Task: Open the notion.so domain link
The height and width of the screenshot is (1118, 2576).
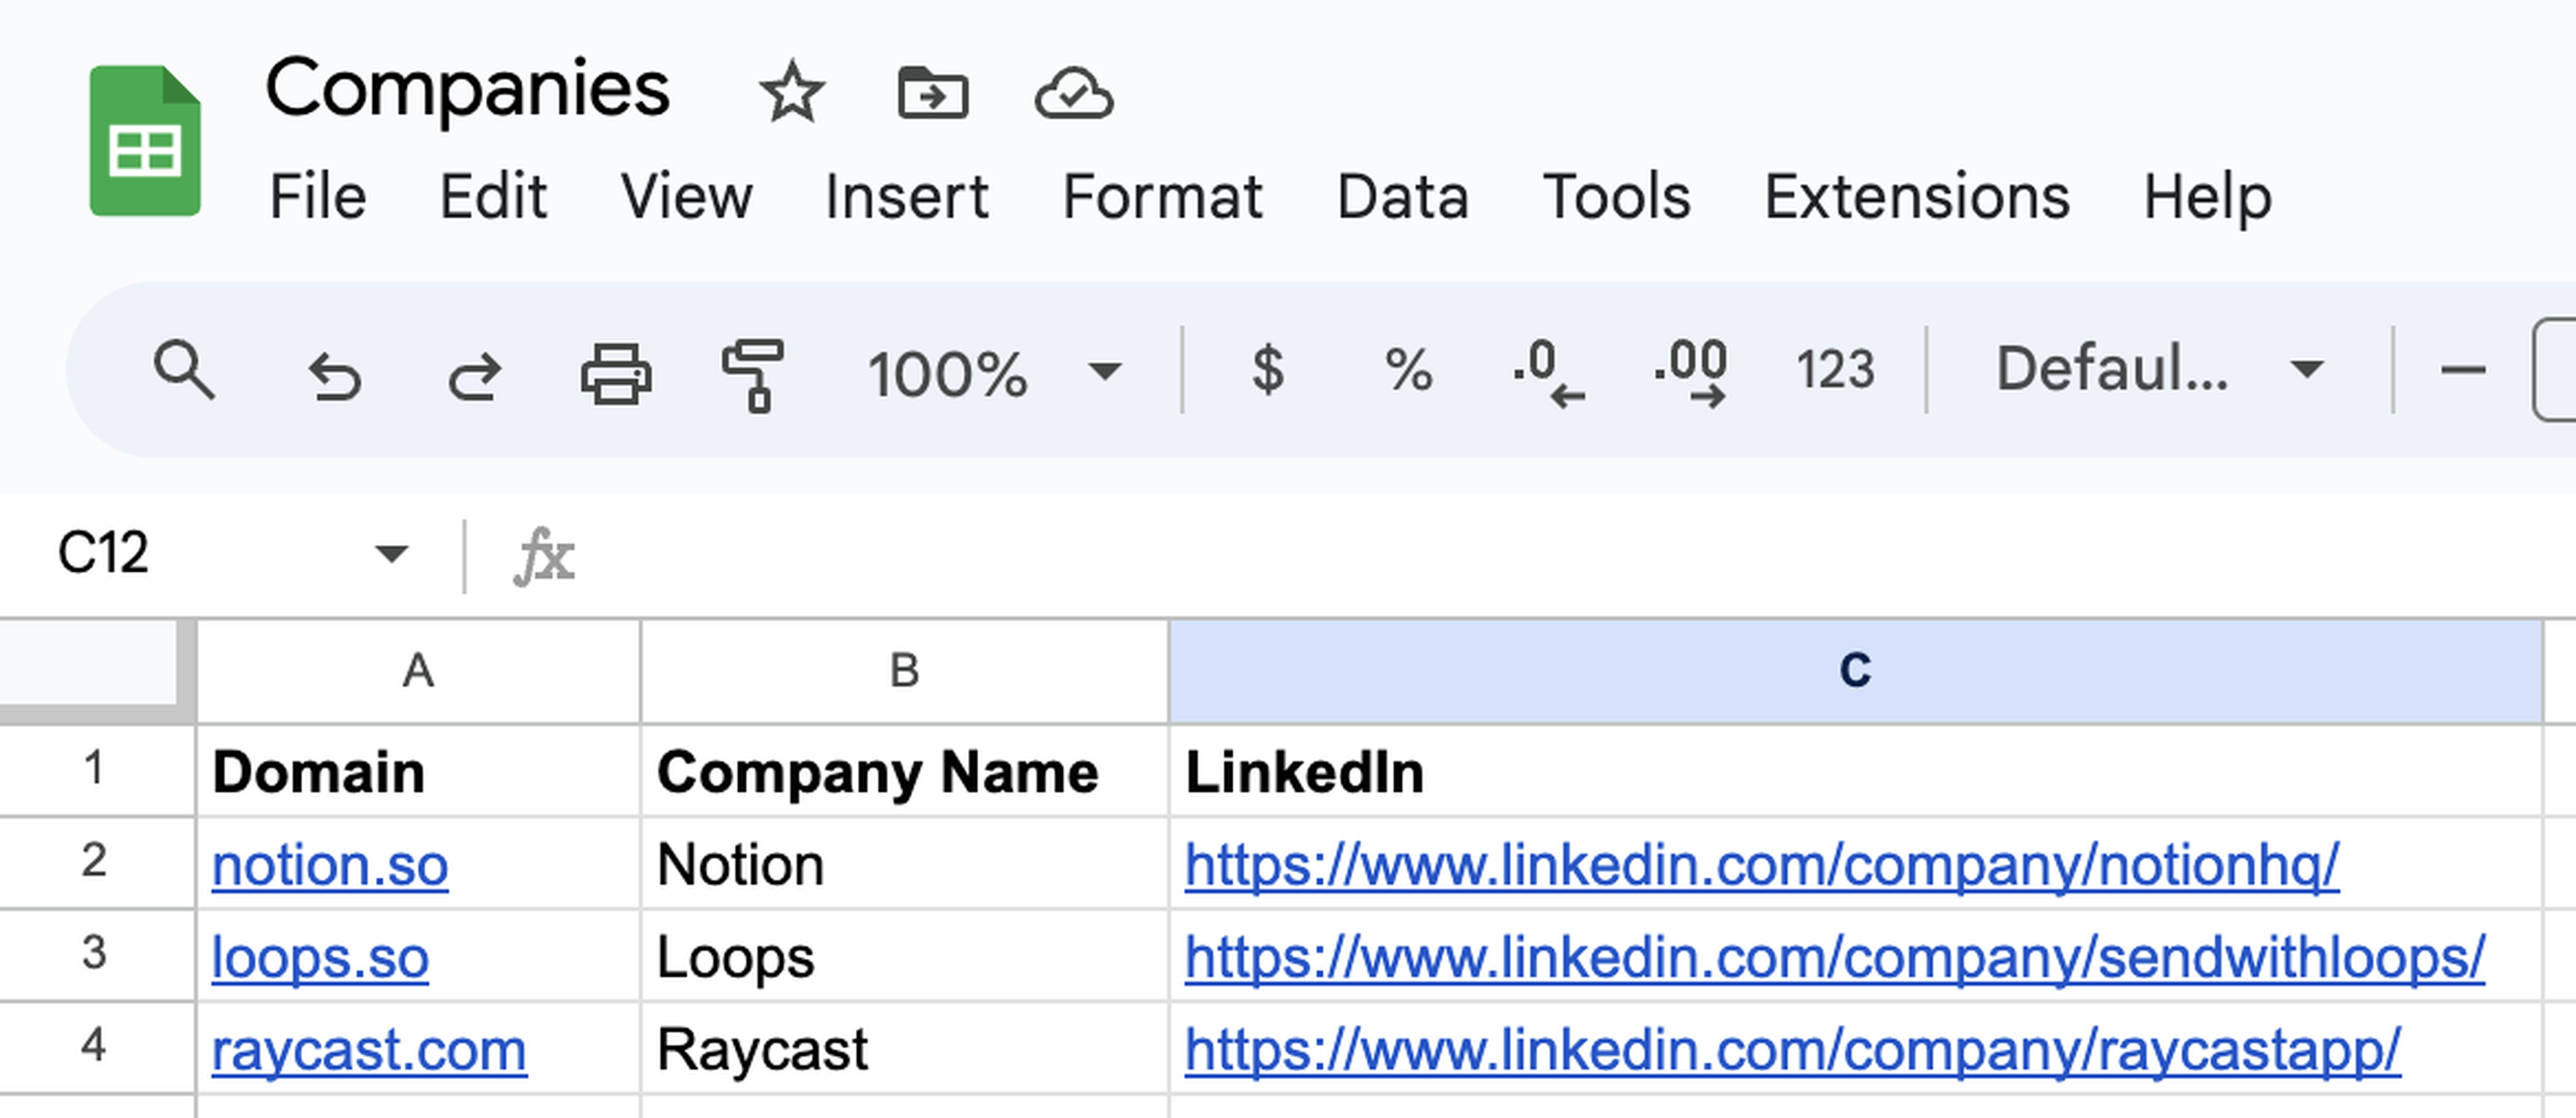Action: click(330, 865)
